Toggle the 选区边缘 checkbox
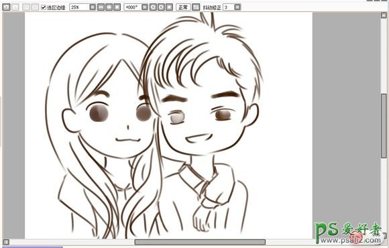389x248 pixels. [44, 7]
